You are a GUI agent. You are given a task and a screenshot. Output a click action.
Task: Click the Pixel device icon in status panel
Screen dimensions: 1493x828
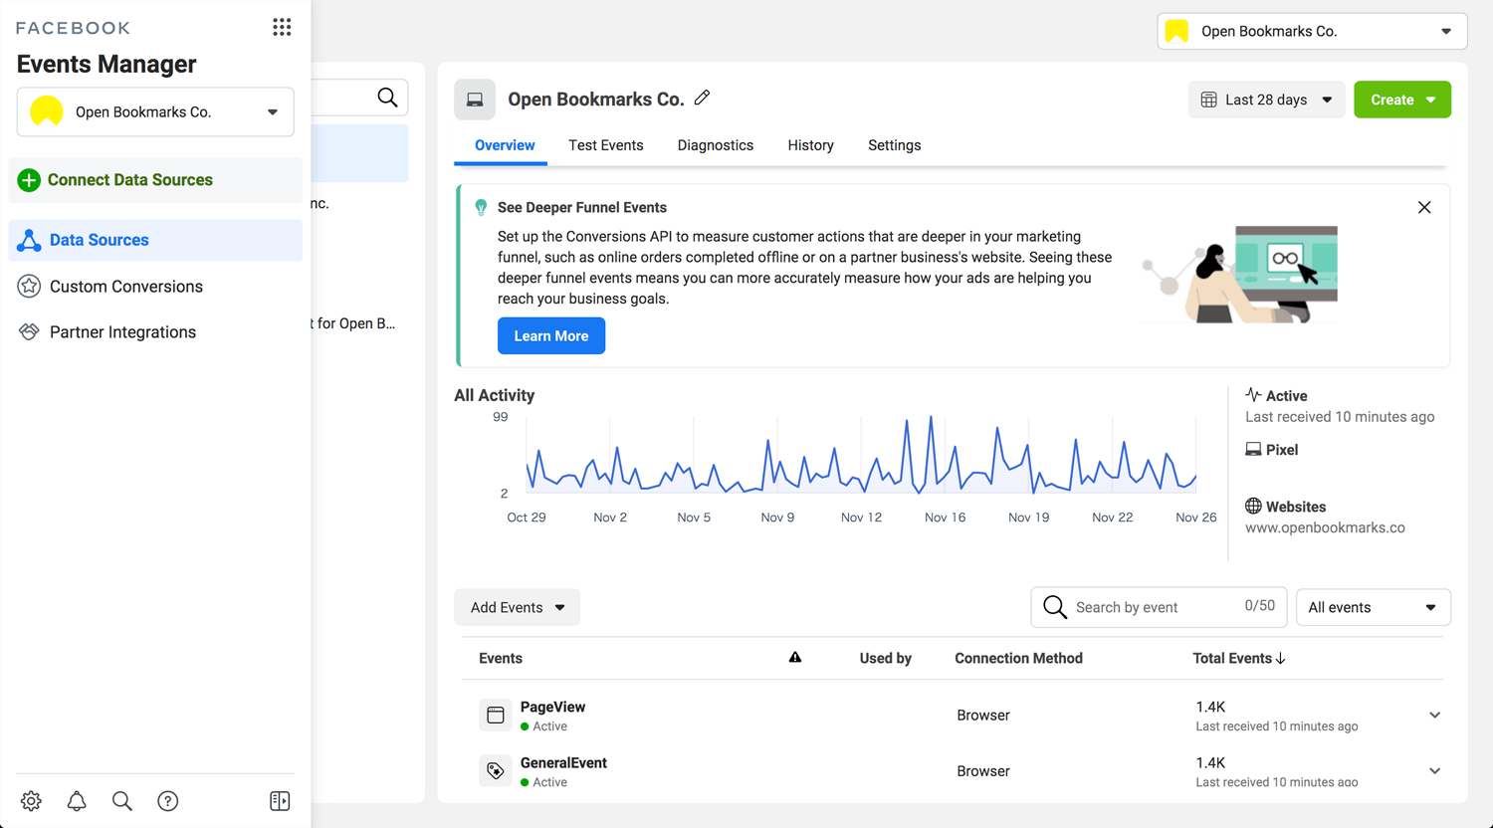1253,450
